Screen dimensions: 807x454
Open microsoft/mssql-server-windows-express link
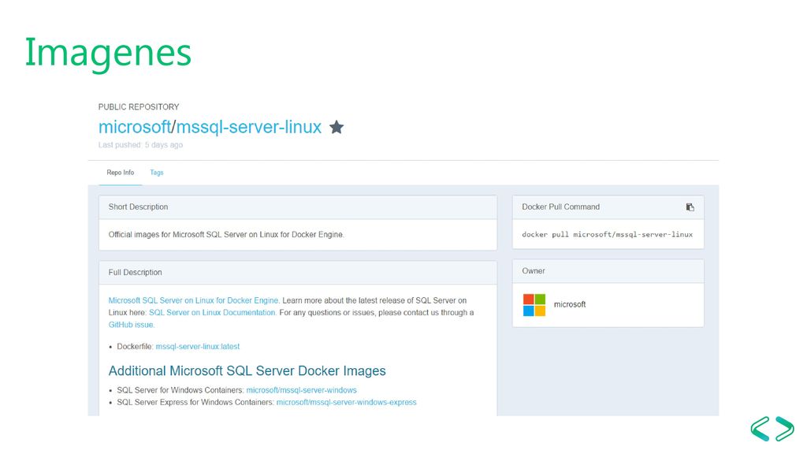pos(347,402)
